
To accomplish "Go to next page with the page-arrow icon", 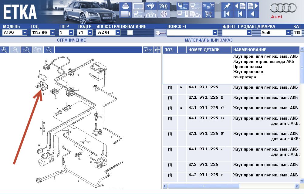I will [253, 6].
